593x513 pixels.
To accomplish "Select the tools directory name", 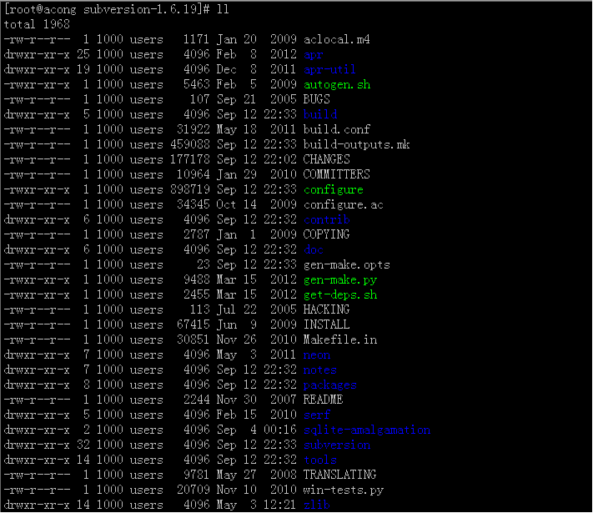I will [x=320, y=460].
